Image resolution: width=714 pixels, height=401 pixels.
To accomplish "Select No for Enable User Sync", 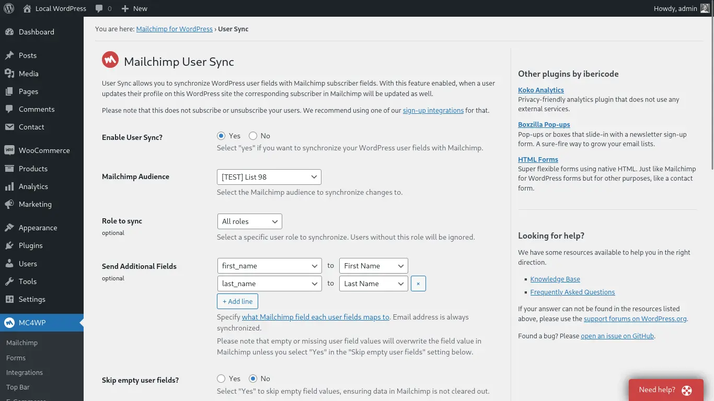I will pyautogui.click(x=253, y=136).
